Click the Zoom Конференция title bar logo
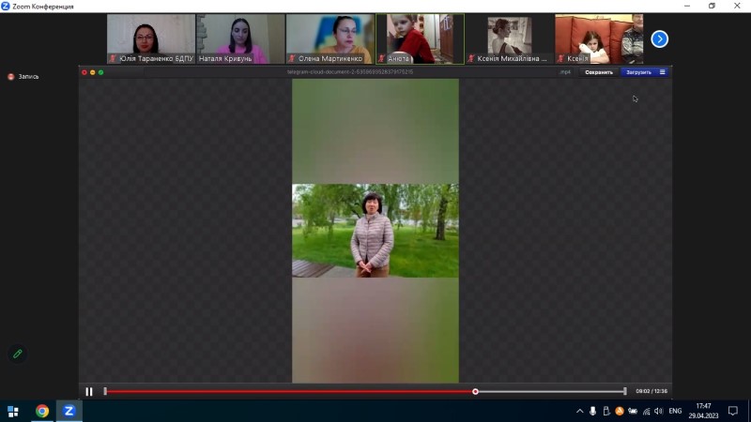The width and height of the screenshot is (751, 422). pyautogui.click(x=6, y=7)
